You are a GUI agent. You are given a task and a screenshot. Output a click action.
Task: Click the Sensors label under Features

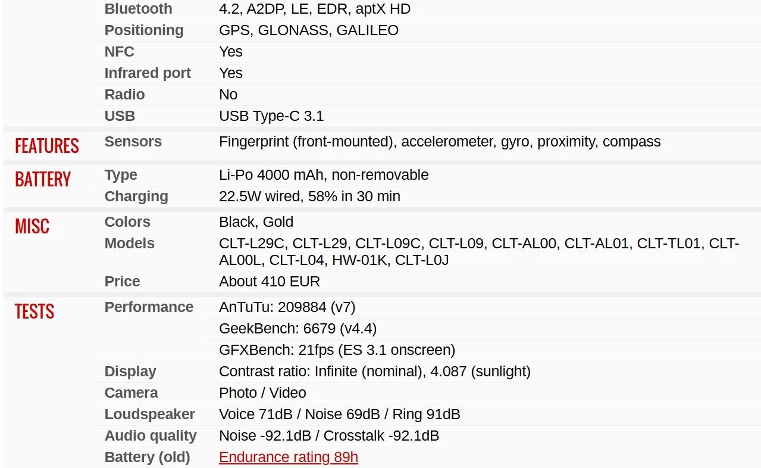point(133,142)
